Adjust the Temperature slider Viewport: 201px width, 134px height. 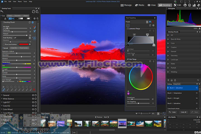[x=17, y=64]
